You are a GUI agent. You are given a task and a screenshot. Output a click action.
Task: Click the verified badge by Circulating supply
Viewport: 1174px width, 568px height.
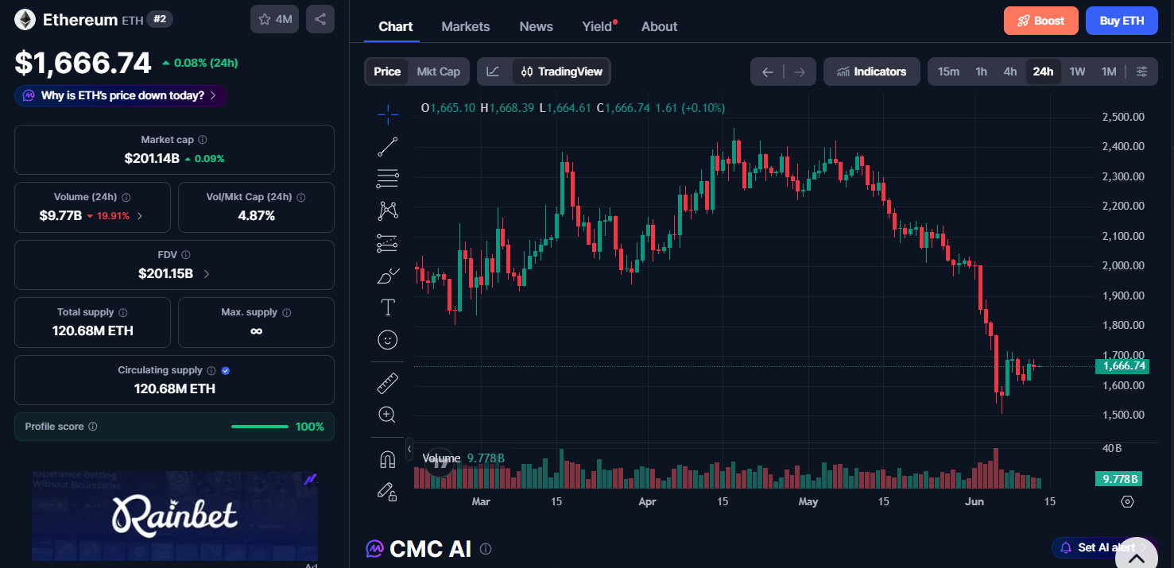point(226,370)
